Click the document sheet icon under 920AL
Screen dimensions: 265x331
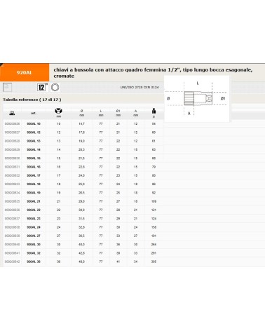(x=7, y=87)
